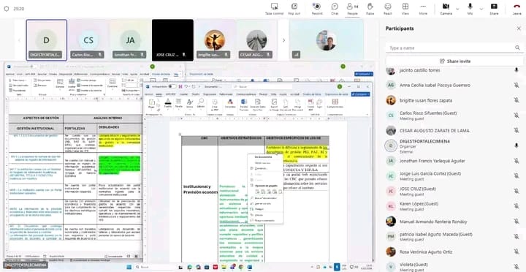Close the Participants panel
This screenshot has height=272, width=526.
tap(519, 29)
